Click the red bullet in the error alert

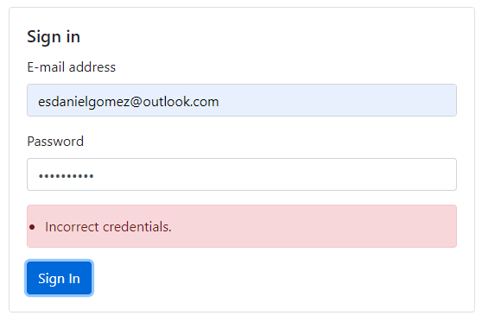(32, 227)
